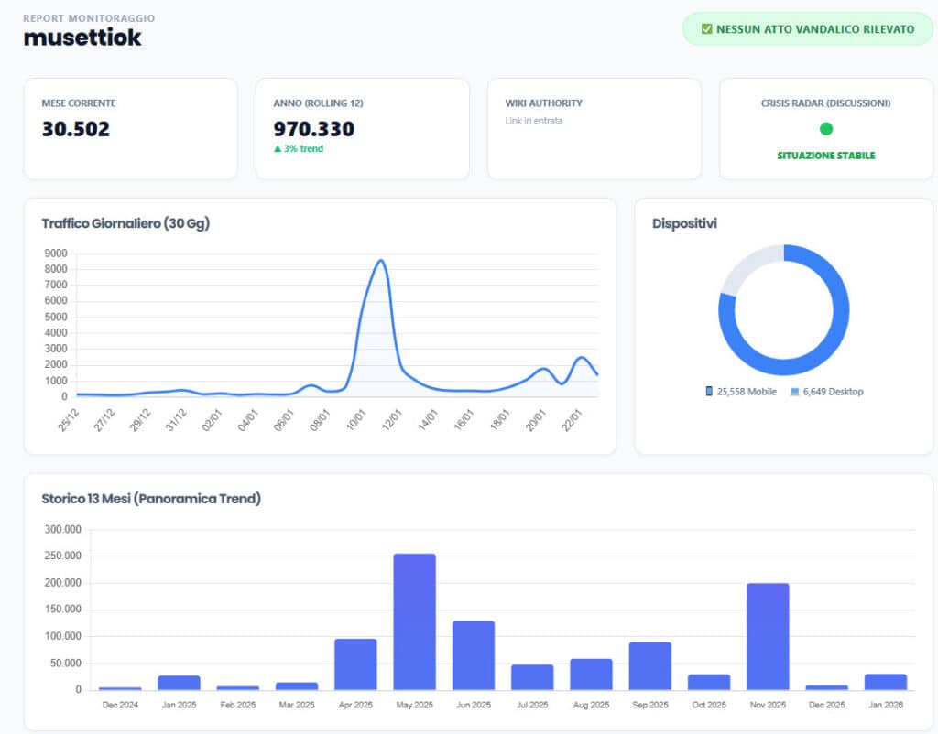This screenshot has width=938, height=734.
Task: Select the May 2025 bar in the history chart
Action: point(414,621)
